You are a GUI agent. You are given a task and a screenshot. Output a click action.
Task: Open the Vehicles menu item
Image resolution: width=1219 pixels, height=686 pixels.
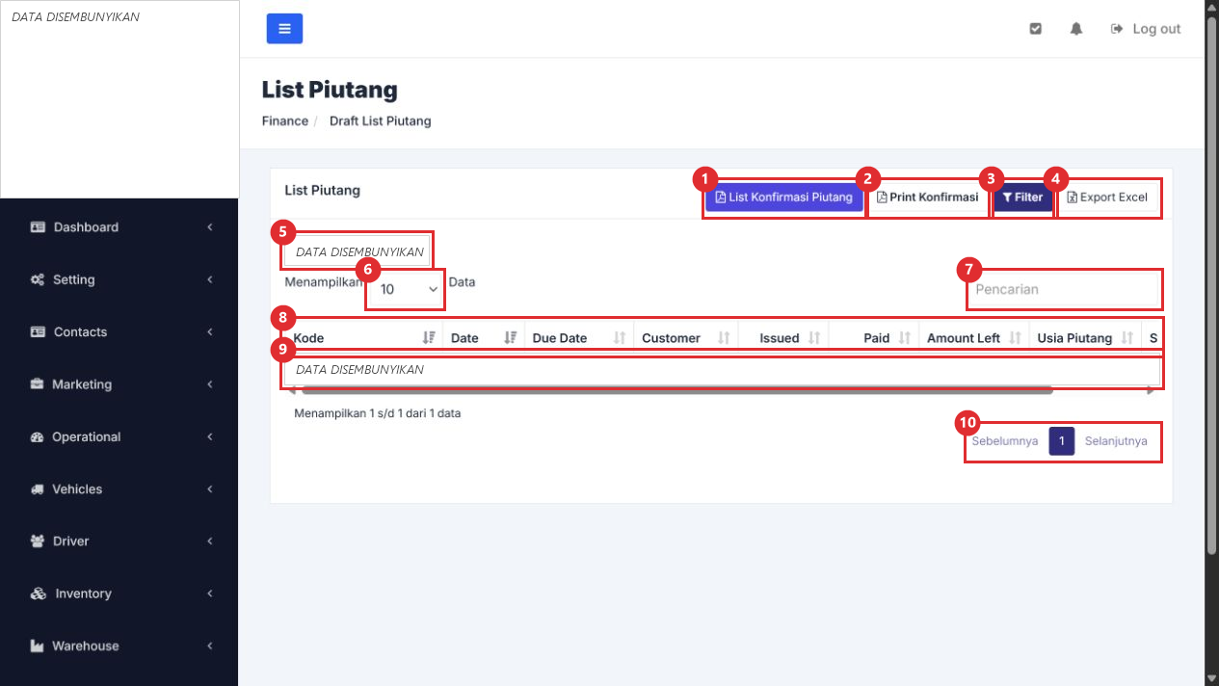119,489
